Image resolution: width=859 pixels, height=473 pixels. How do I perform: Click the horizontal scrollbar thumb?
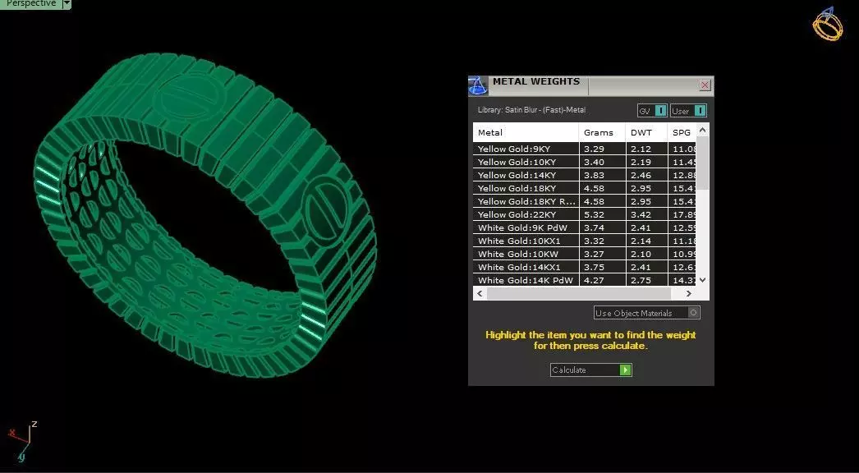pos(579,293)
